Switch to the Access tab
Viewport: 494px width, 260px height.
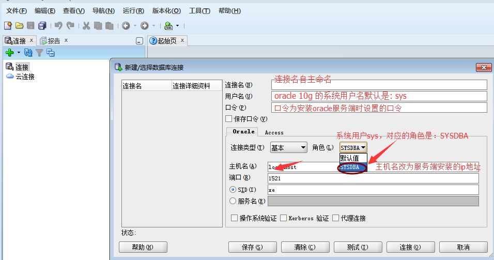274,133
